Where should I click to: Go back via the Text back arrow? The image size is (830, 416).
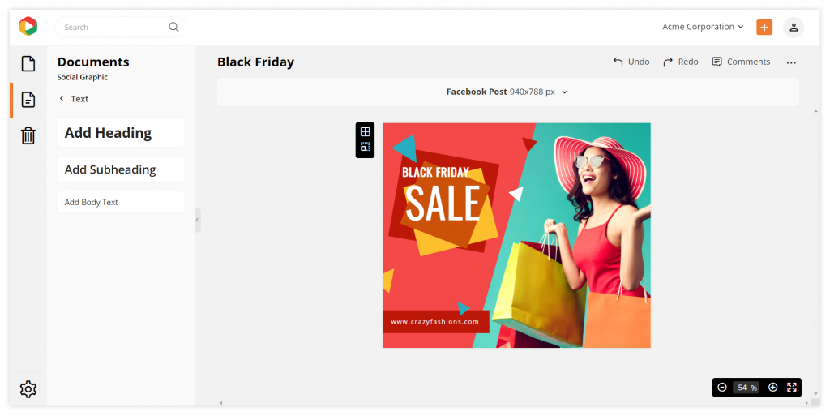[x=74, y=99]
